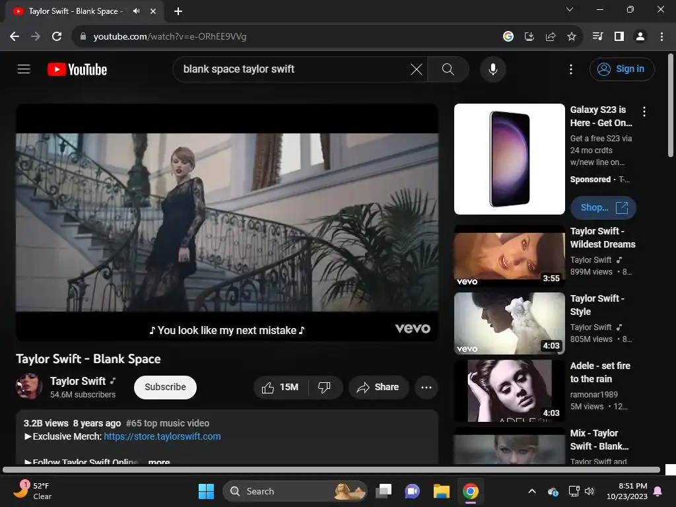The height and width of the screenshot is (507, 676).
Task: Play Wildest Dreams video thumbnail
Action: (509, 255)
